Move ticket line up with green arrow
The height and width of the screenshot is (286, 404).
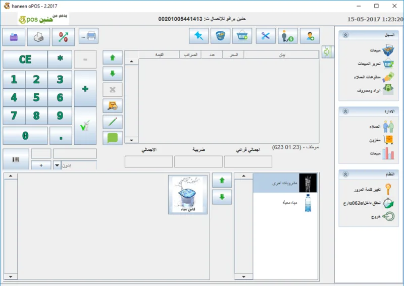[113, 58]
